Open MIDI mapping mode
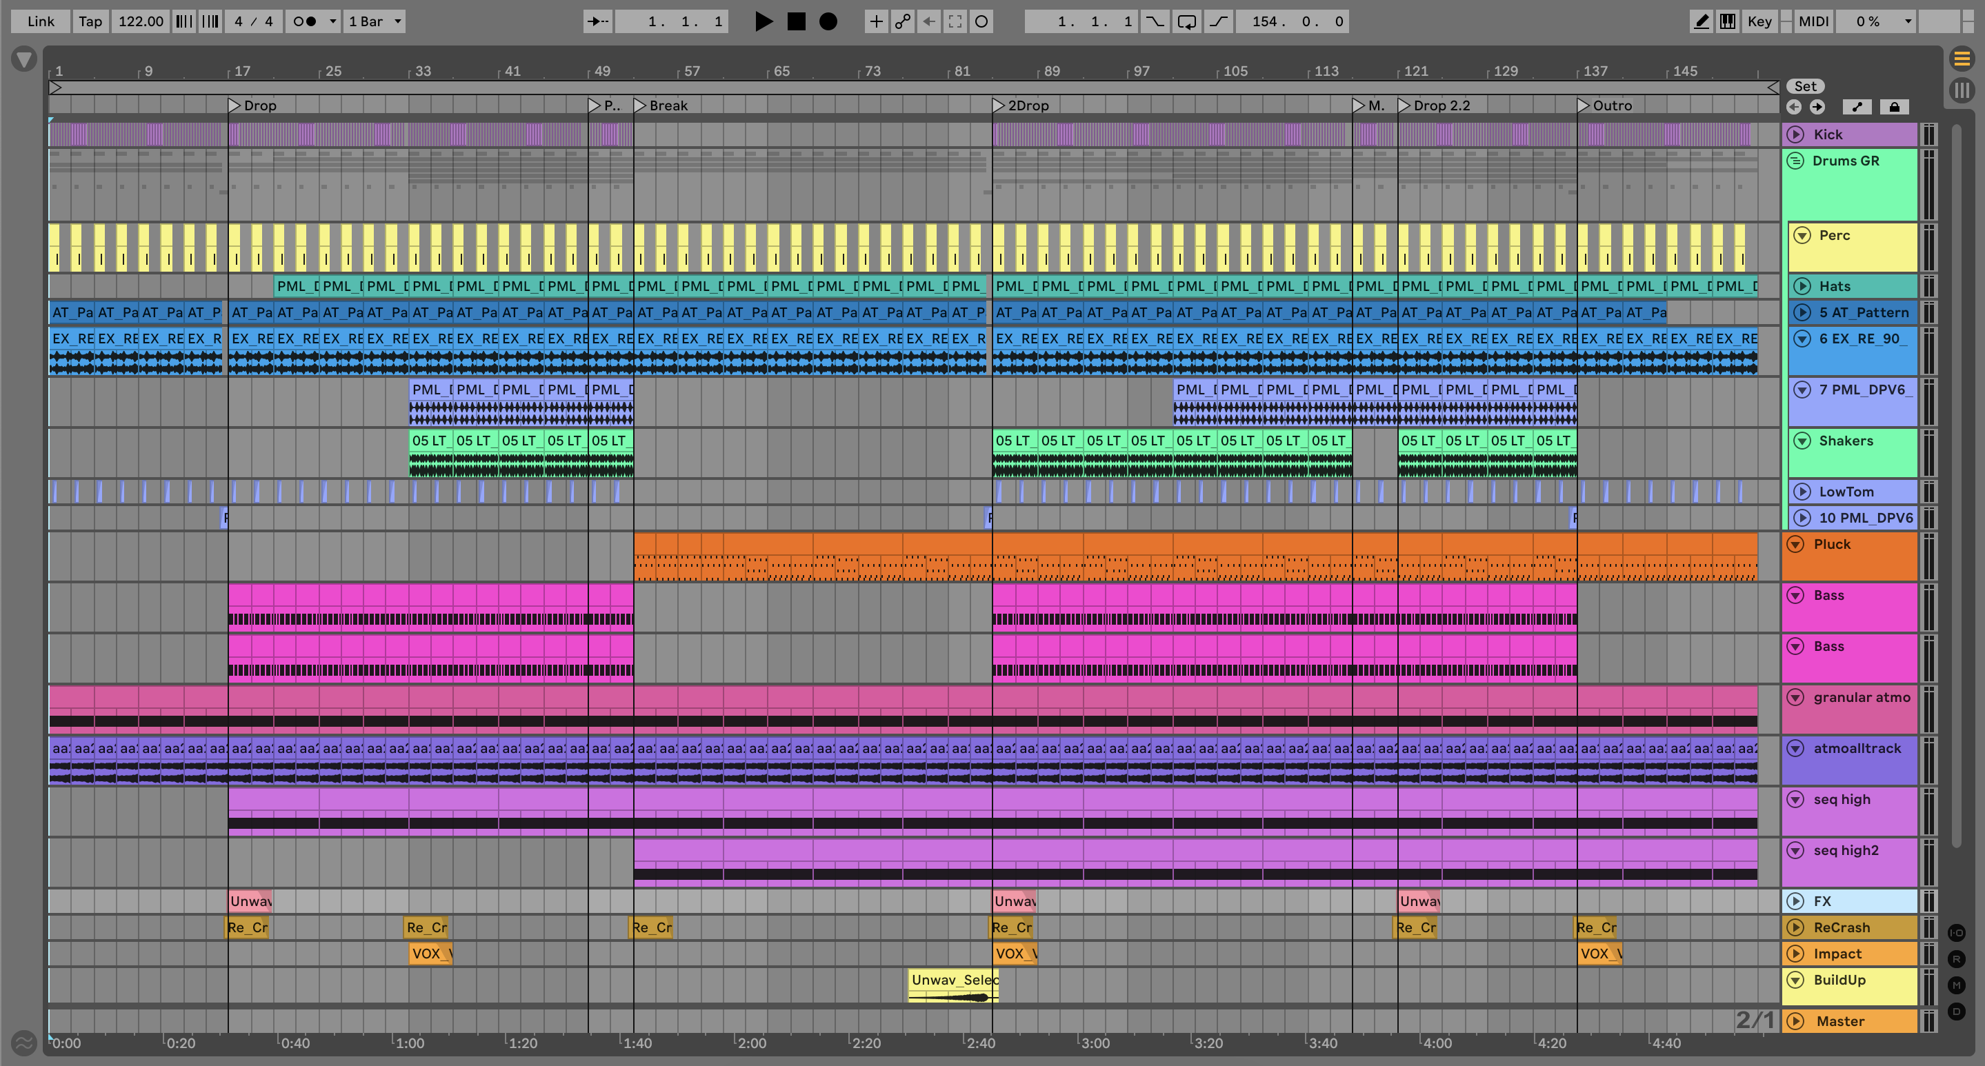The height and width of the screenshot is (1066, 1985). (x=1813, y=21)
